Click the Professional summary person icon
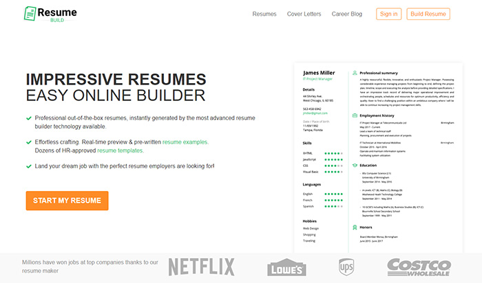The width and height of the screenshot is (482, 283). point(354,72)
